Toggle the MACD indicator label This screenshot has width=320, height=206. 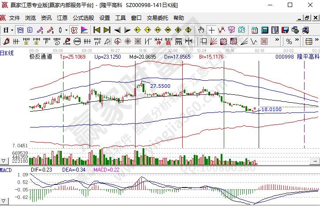6,170
